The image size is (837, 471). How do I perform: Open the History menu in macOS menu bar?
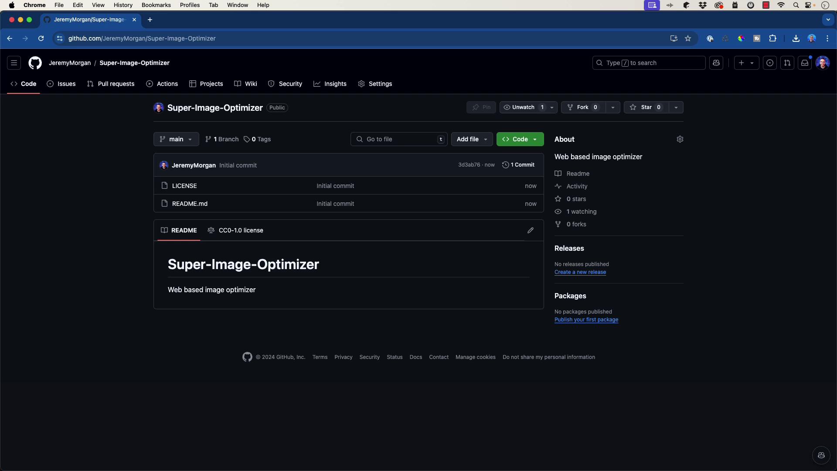tap(123, 5)
